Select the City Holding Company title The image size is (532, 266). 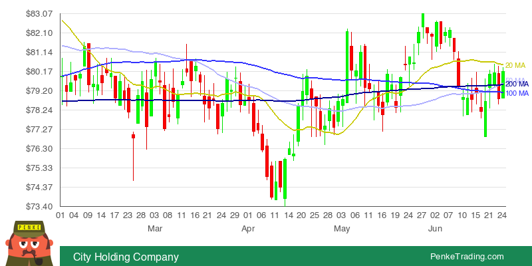coord(126,257)
